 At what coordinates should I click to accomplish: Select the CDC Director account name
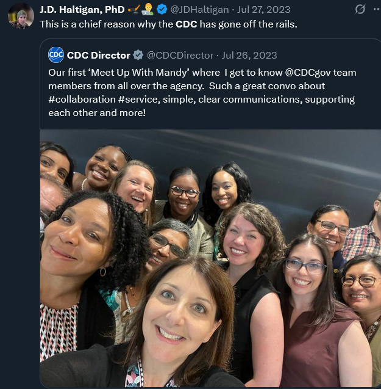tap(98, 56)
